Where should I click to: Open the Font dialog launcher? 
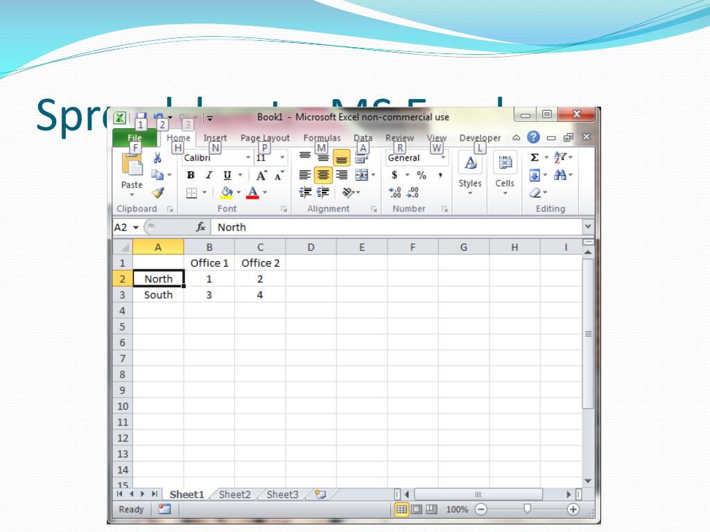click(x=284, y=209)
